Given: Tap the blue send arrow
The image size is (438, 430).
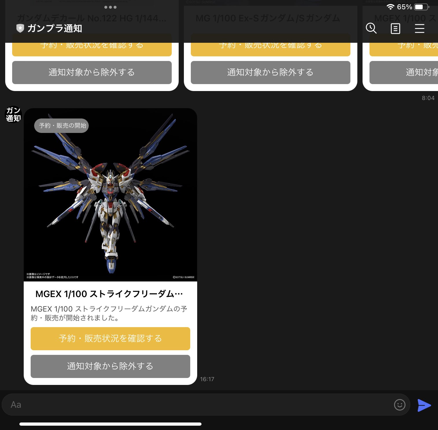Looking at the screenshot, I should click(x=424, y=405).
